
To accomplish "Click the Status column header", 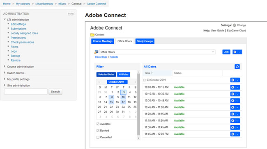I will pyautogui.click(x=197, y=73).
